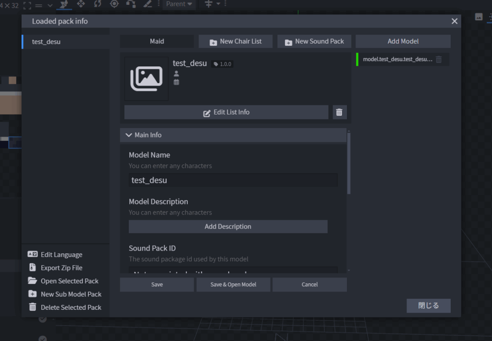The width and height of the screenshot is (492, 341).
Task: Select the Pivot tool in the top toolbar
Action: coord(114,4)
